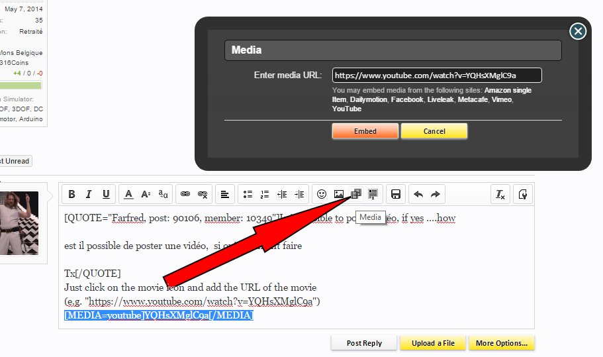Click the user avatar thumbnail
603x357 pixels.
click(x=19, y=223)
